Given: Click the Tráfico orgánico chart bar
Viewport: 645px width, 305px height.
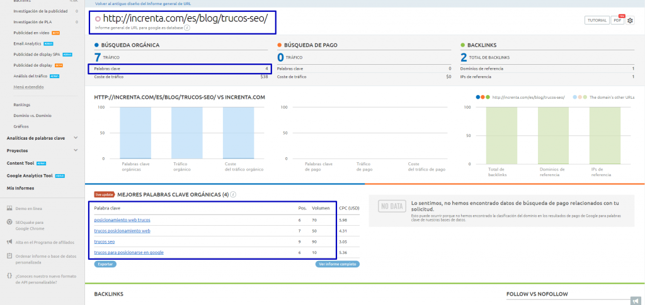Looking at the screenshot, I should pos(186,133).
